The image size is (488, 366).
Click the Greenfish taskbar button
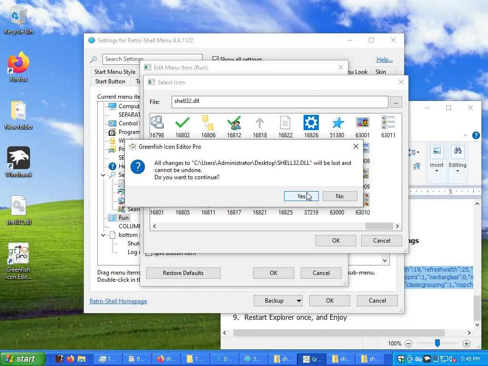pyautogui.click(x=313, y=359)
